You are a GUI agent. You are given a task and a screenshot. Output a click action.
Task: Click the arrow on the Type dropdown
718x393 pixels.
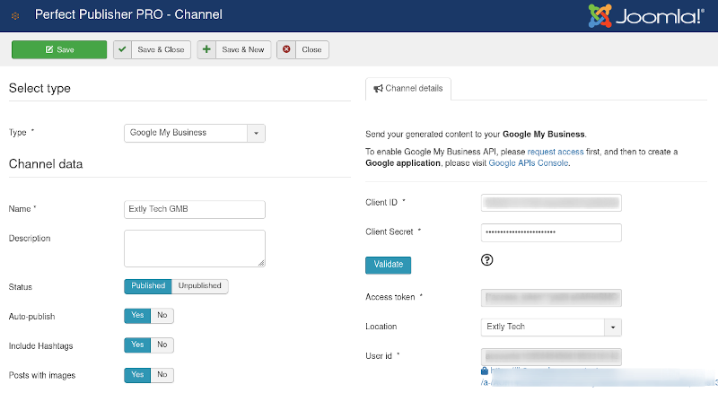[256, 134]
